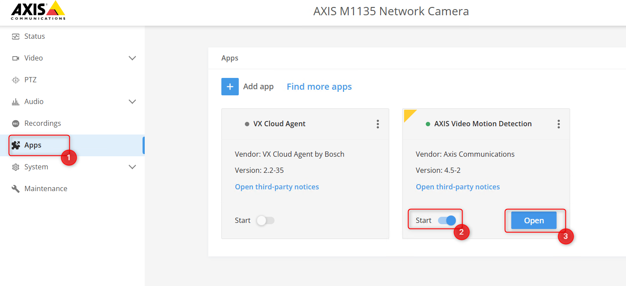The image size is (626, 286).
Task: Open VX Cloud Agent three-dot menu
Action: pos(378,124)
